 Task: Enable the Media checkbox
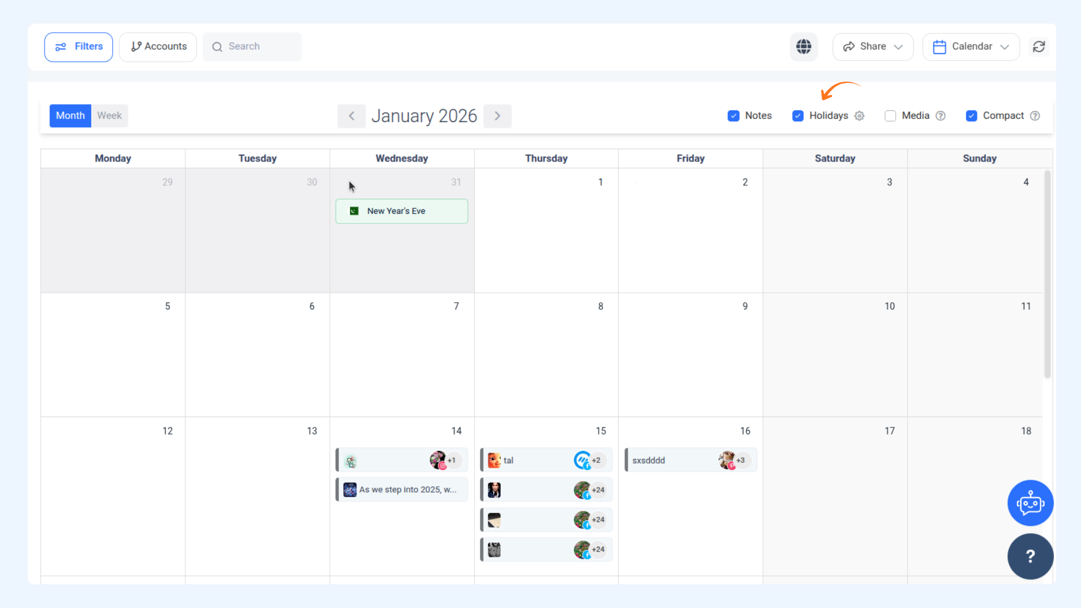click(890, 116)
